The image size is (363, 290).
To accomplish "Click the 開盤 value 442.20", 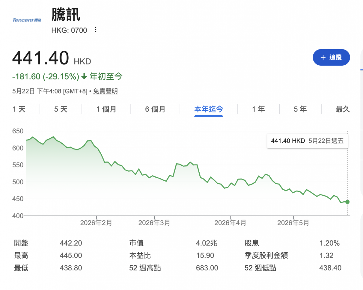I will [71, 243].
